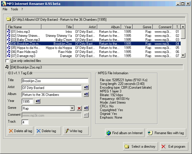Open the Tools menu
This screenshot has width=192, height=154.
click(14, 9)
